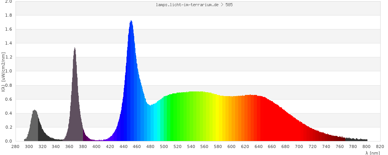Click the x-axis label 280

(x=16, y=146)
